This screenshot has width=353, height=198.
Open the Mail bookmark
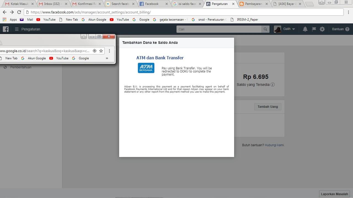pos(26,20)
